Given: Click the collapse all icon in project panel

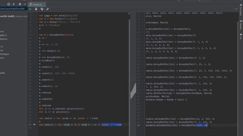Looking at the screenshot, I should 14,4.
